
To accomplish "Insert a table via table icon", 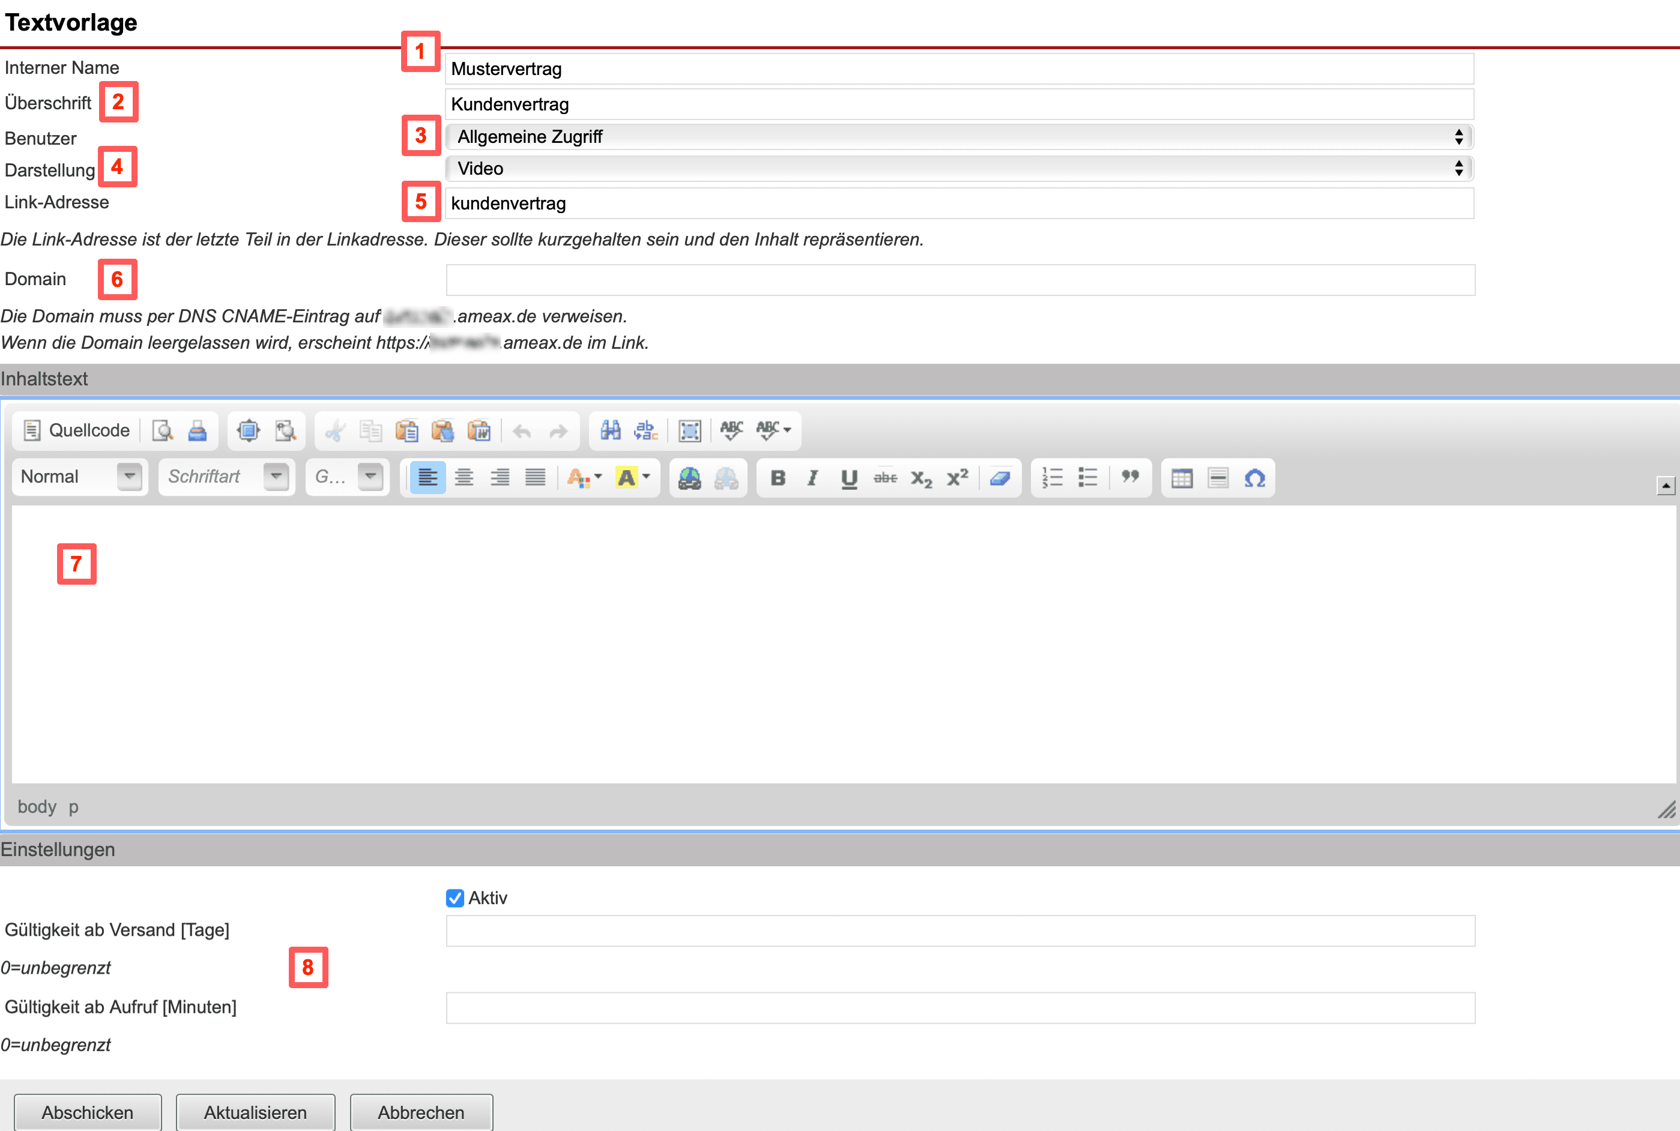I will pyautogui.click(x=1182, y=477).
